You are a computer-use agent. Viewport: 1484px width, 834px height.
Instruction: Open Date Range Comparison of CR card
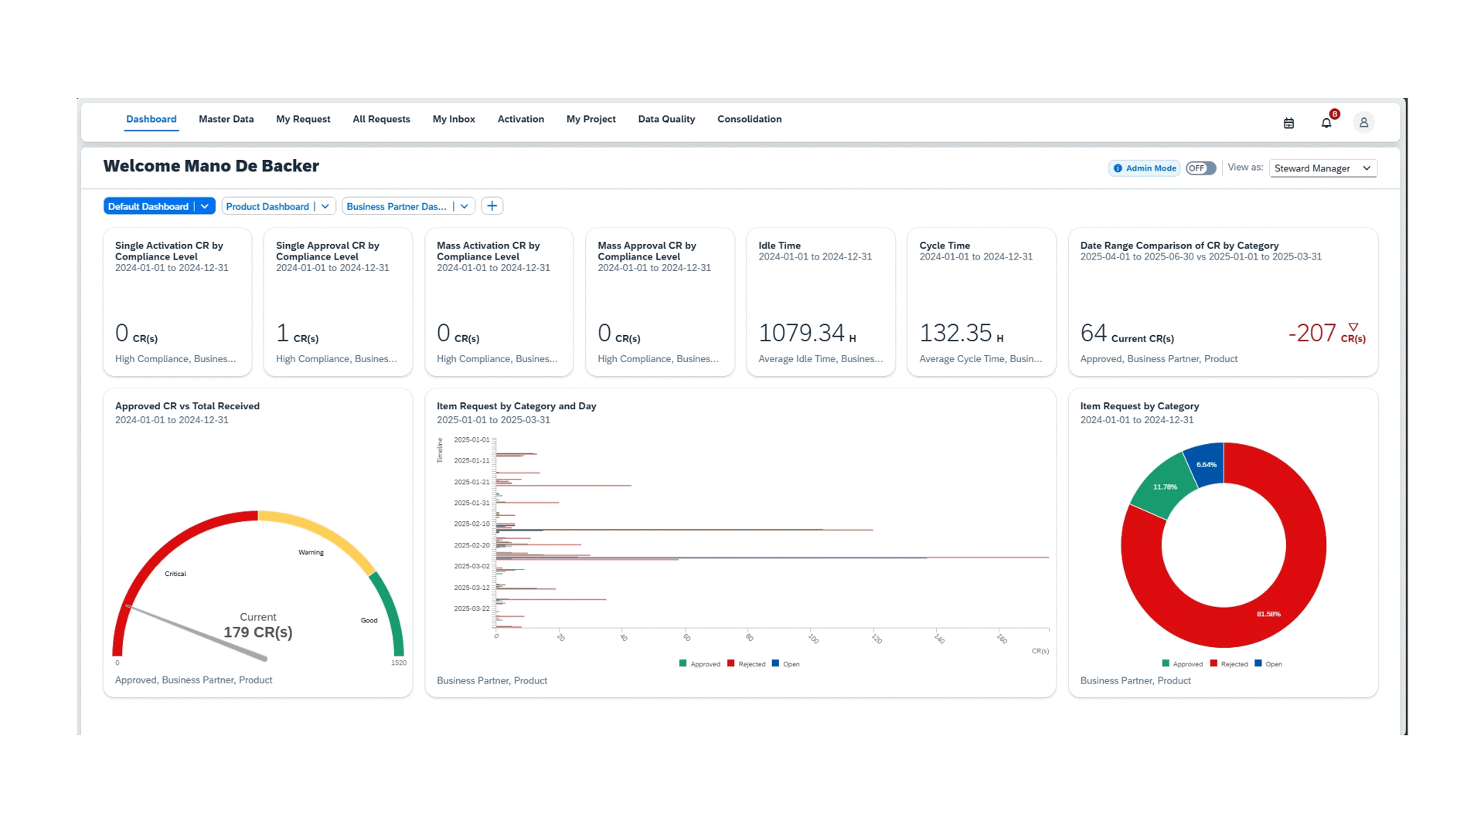[x=1223, y=302]
